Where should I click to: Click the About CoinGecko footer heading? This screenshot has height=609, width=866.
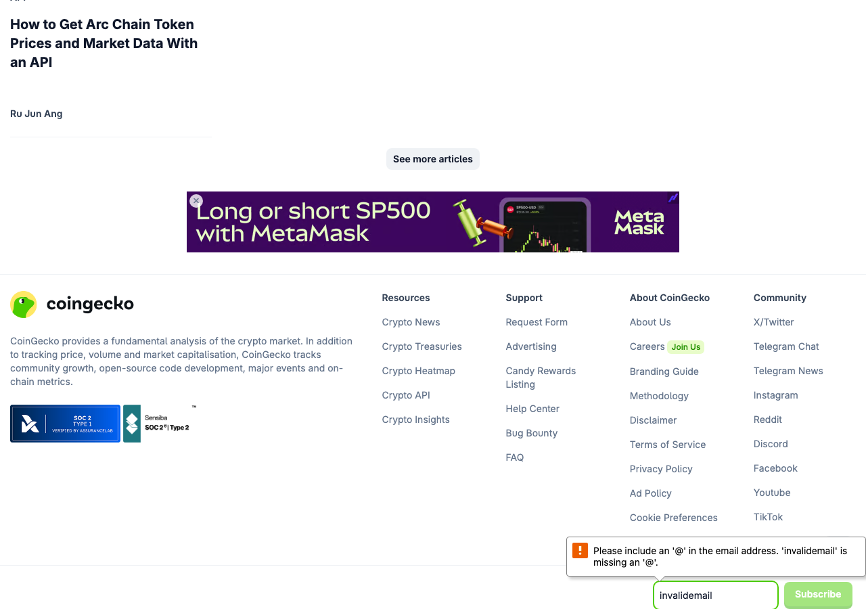coord(670,298)
